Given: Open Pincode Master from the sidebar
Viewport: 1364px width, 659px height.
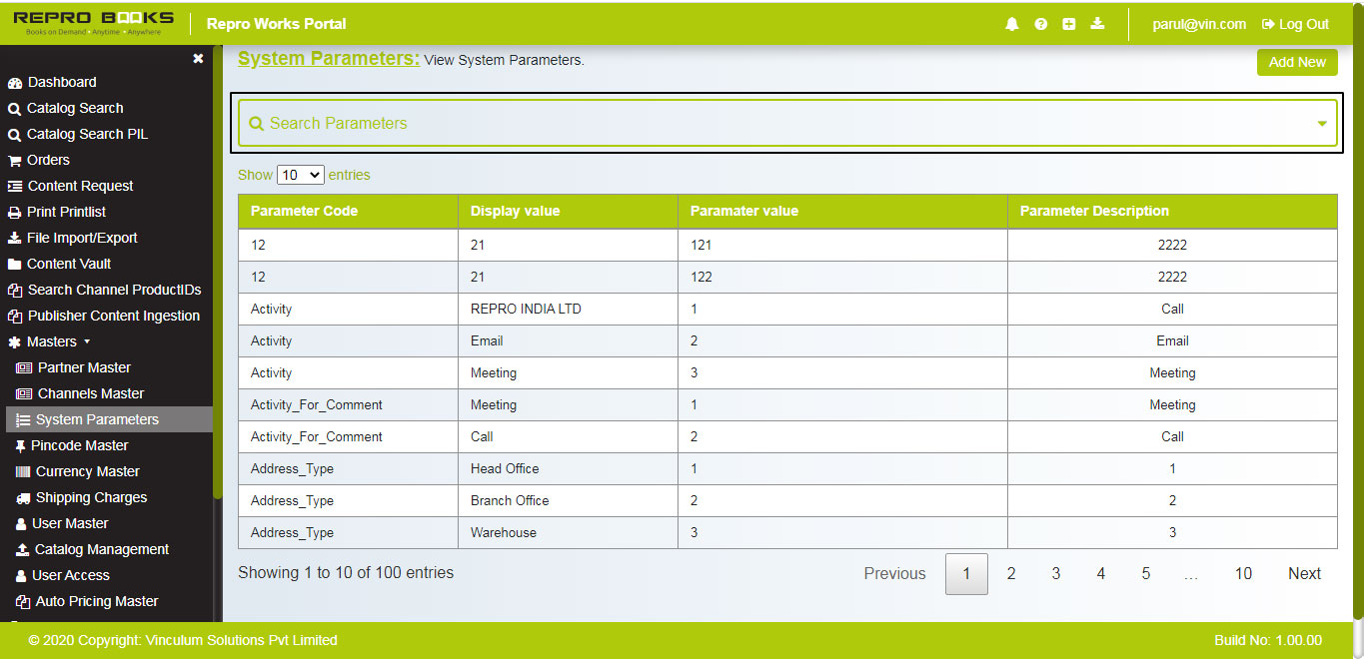Looking at the screenshot, I should [x=80, y=445].
